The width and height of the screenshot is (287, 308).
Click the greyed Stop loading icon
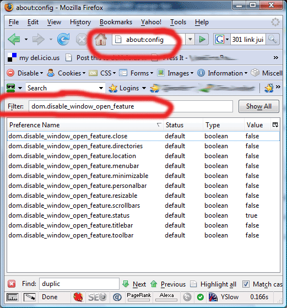(81, 40)
